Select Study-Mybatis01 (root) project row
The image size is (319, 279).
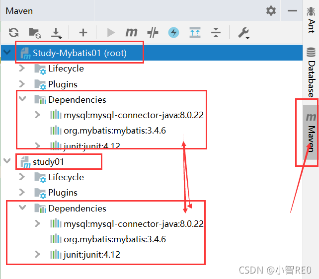pos(152,53)
